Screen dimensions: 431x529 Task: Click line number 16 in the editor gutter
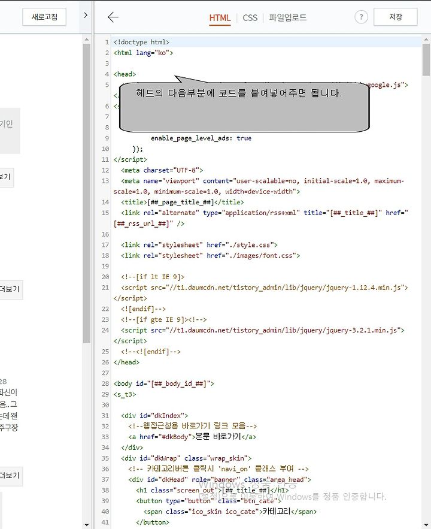point(105,234)
